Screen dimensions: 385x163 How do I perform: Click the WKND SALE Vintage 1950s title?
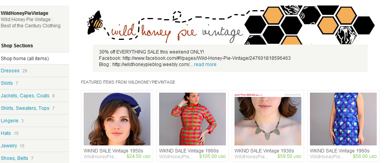pos(113,150)
